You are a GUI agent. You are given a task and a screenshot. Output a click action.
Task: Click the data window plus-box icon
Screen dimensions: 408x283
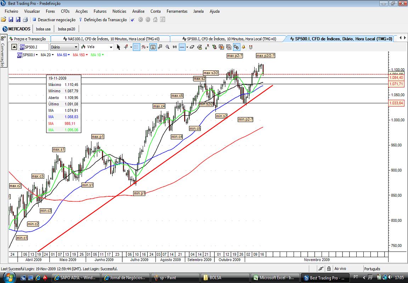tap(160, 47)
